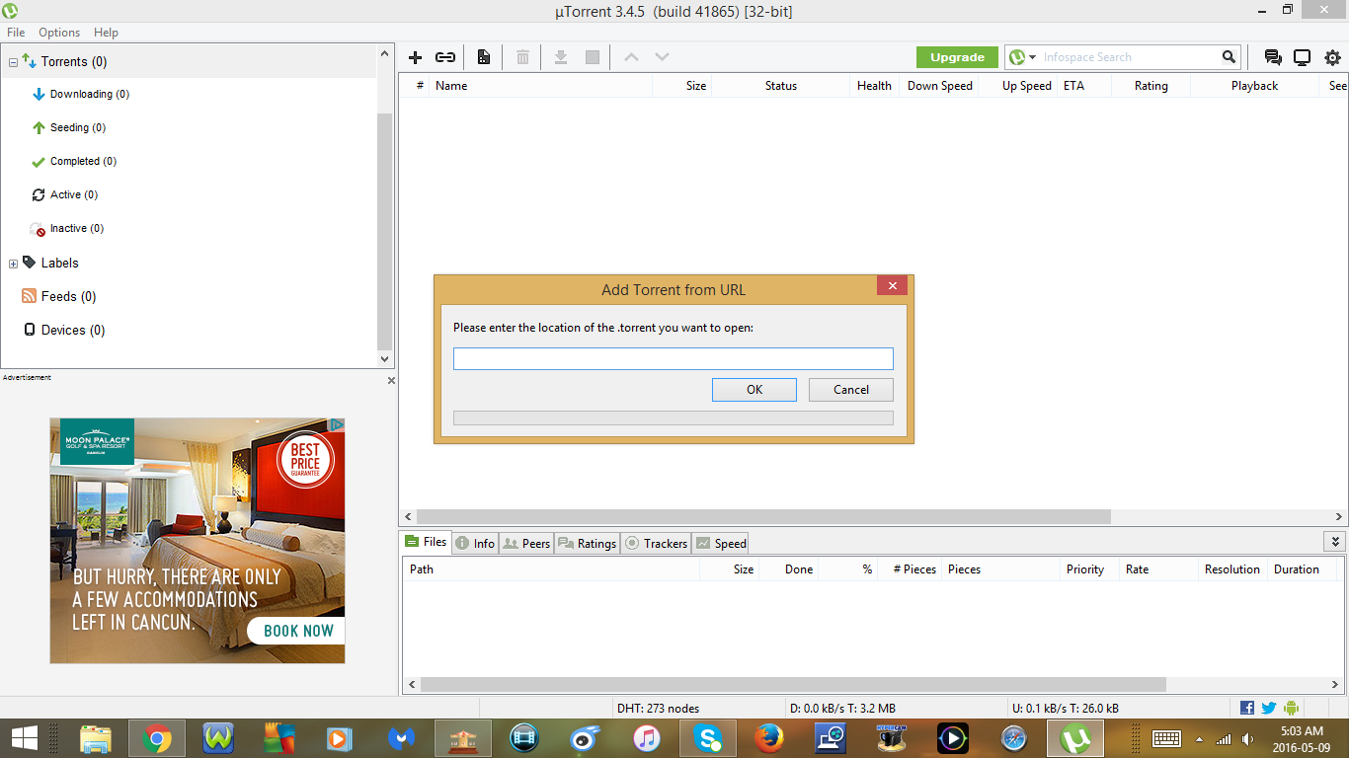
Task: Click the torrent URL input field
Action: click(674, 359)
